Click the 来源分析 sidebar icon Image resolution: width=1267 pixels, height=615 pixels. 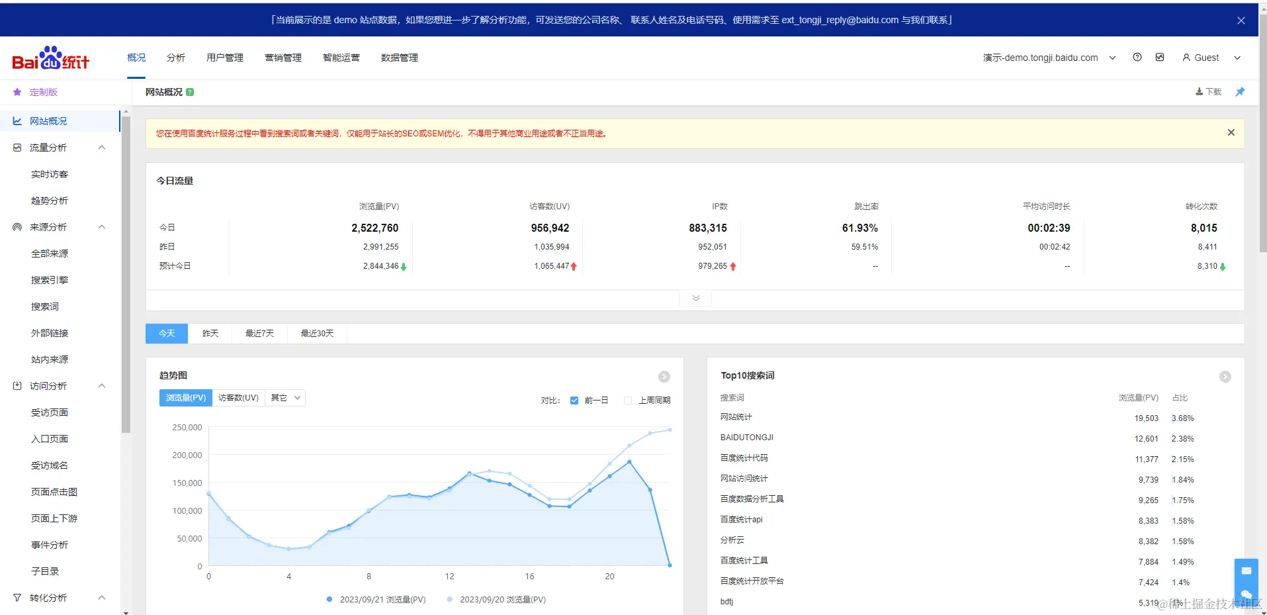pos(17,227)
